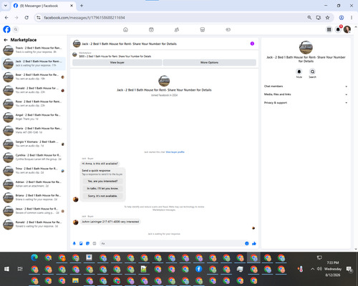Open Rose conversation in chat list
Screen dimensions: 358x286
[x=34, y=104]
